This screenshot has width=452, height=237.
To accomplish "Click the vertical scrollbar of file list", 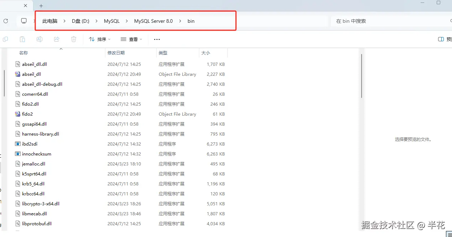I will click(362, 76).
